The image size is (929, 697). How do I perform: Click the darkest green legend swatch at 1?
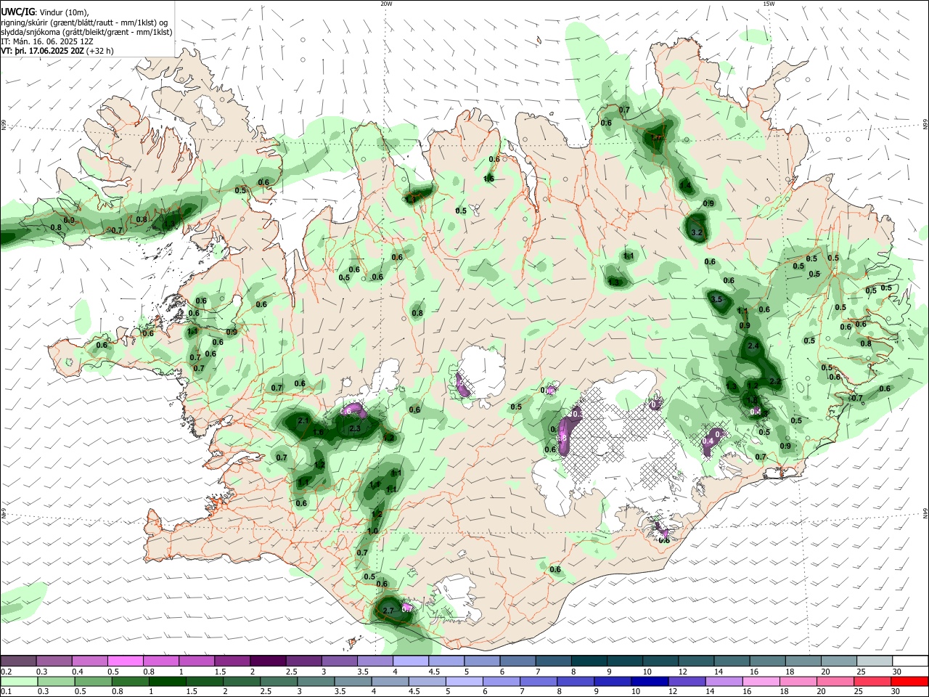pos(167,681)
